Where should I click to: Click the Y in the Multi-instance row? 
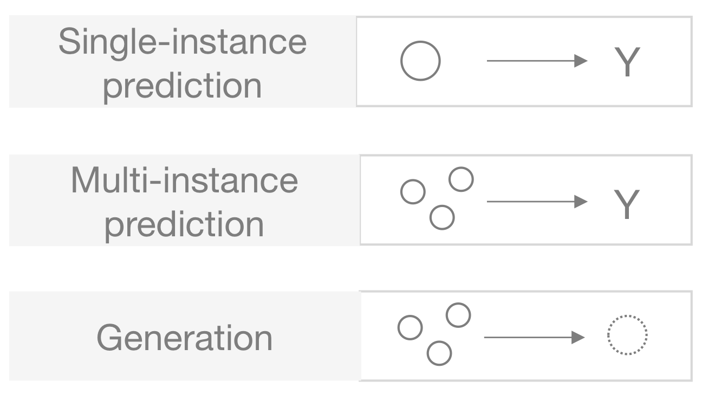627,204
